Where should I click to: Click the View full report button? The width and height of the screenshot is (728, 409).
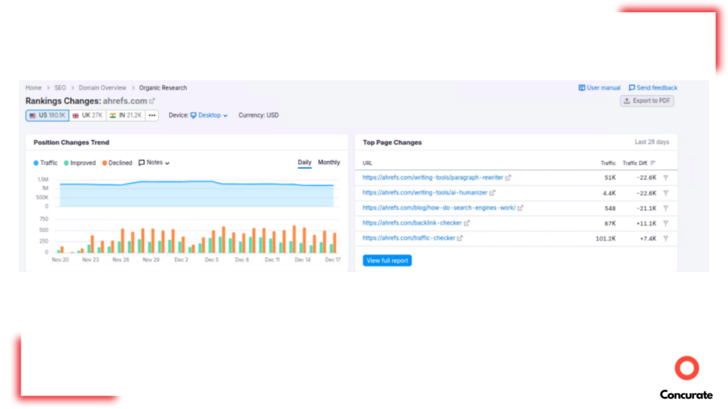click(387, 261)
